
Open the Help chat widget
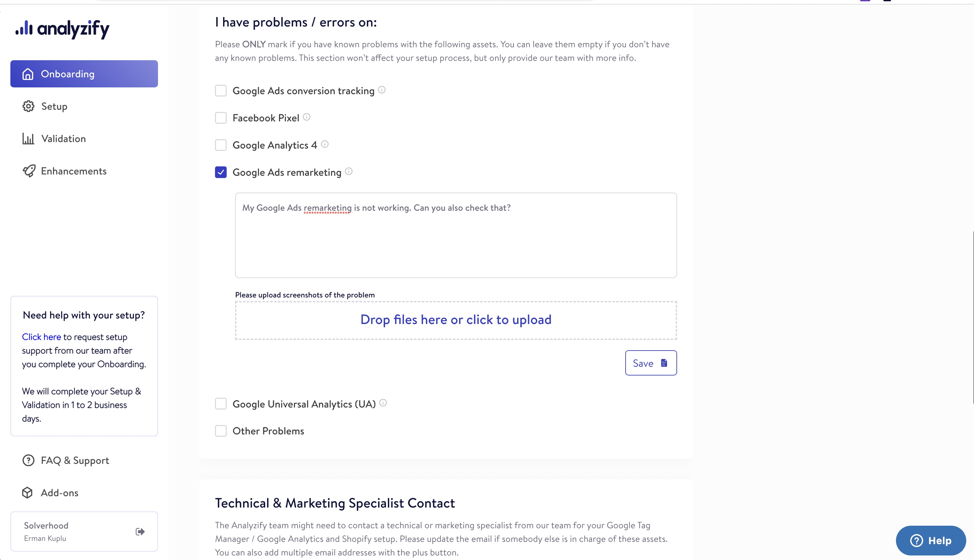point(931,540)
